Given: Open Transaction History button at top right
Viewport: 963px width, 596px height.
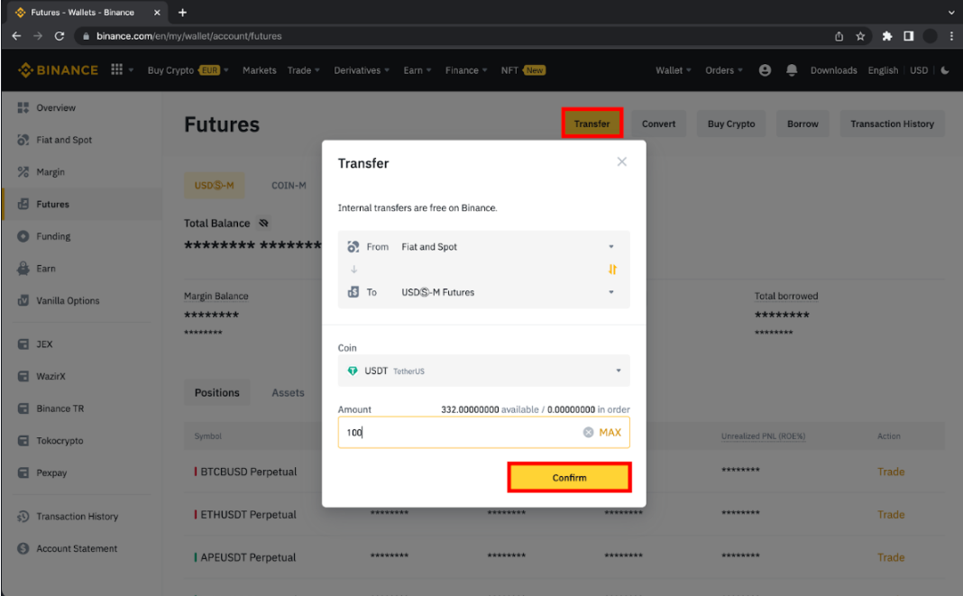Looking at the screenshot, I should click(892, 124).
